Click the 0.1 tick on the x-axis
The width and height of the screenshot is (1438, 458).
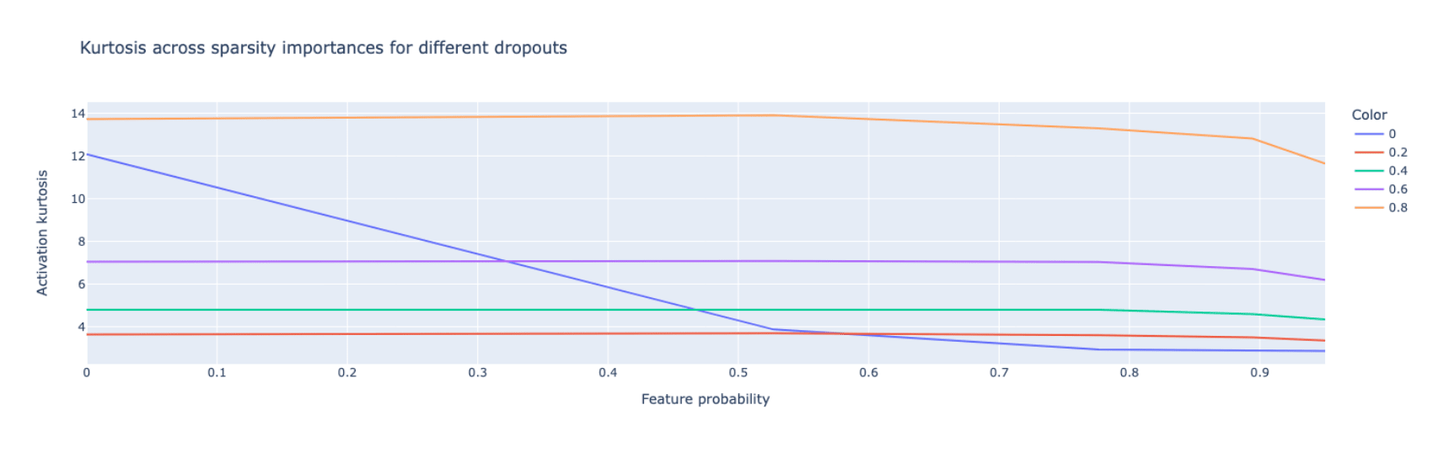click(217, 373)
